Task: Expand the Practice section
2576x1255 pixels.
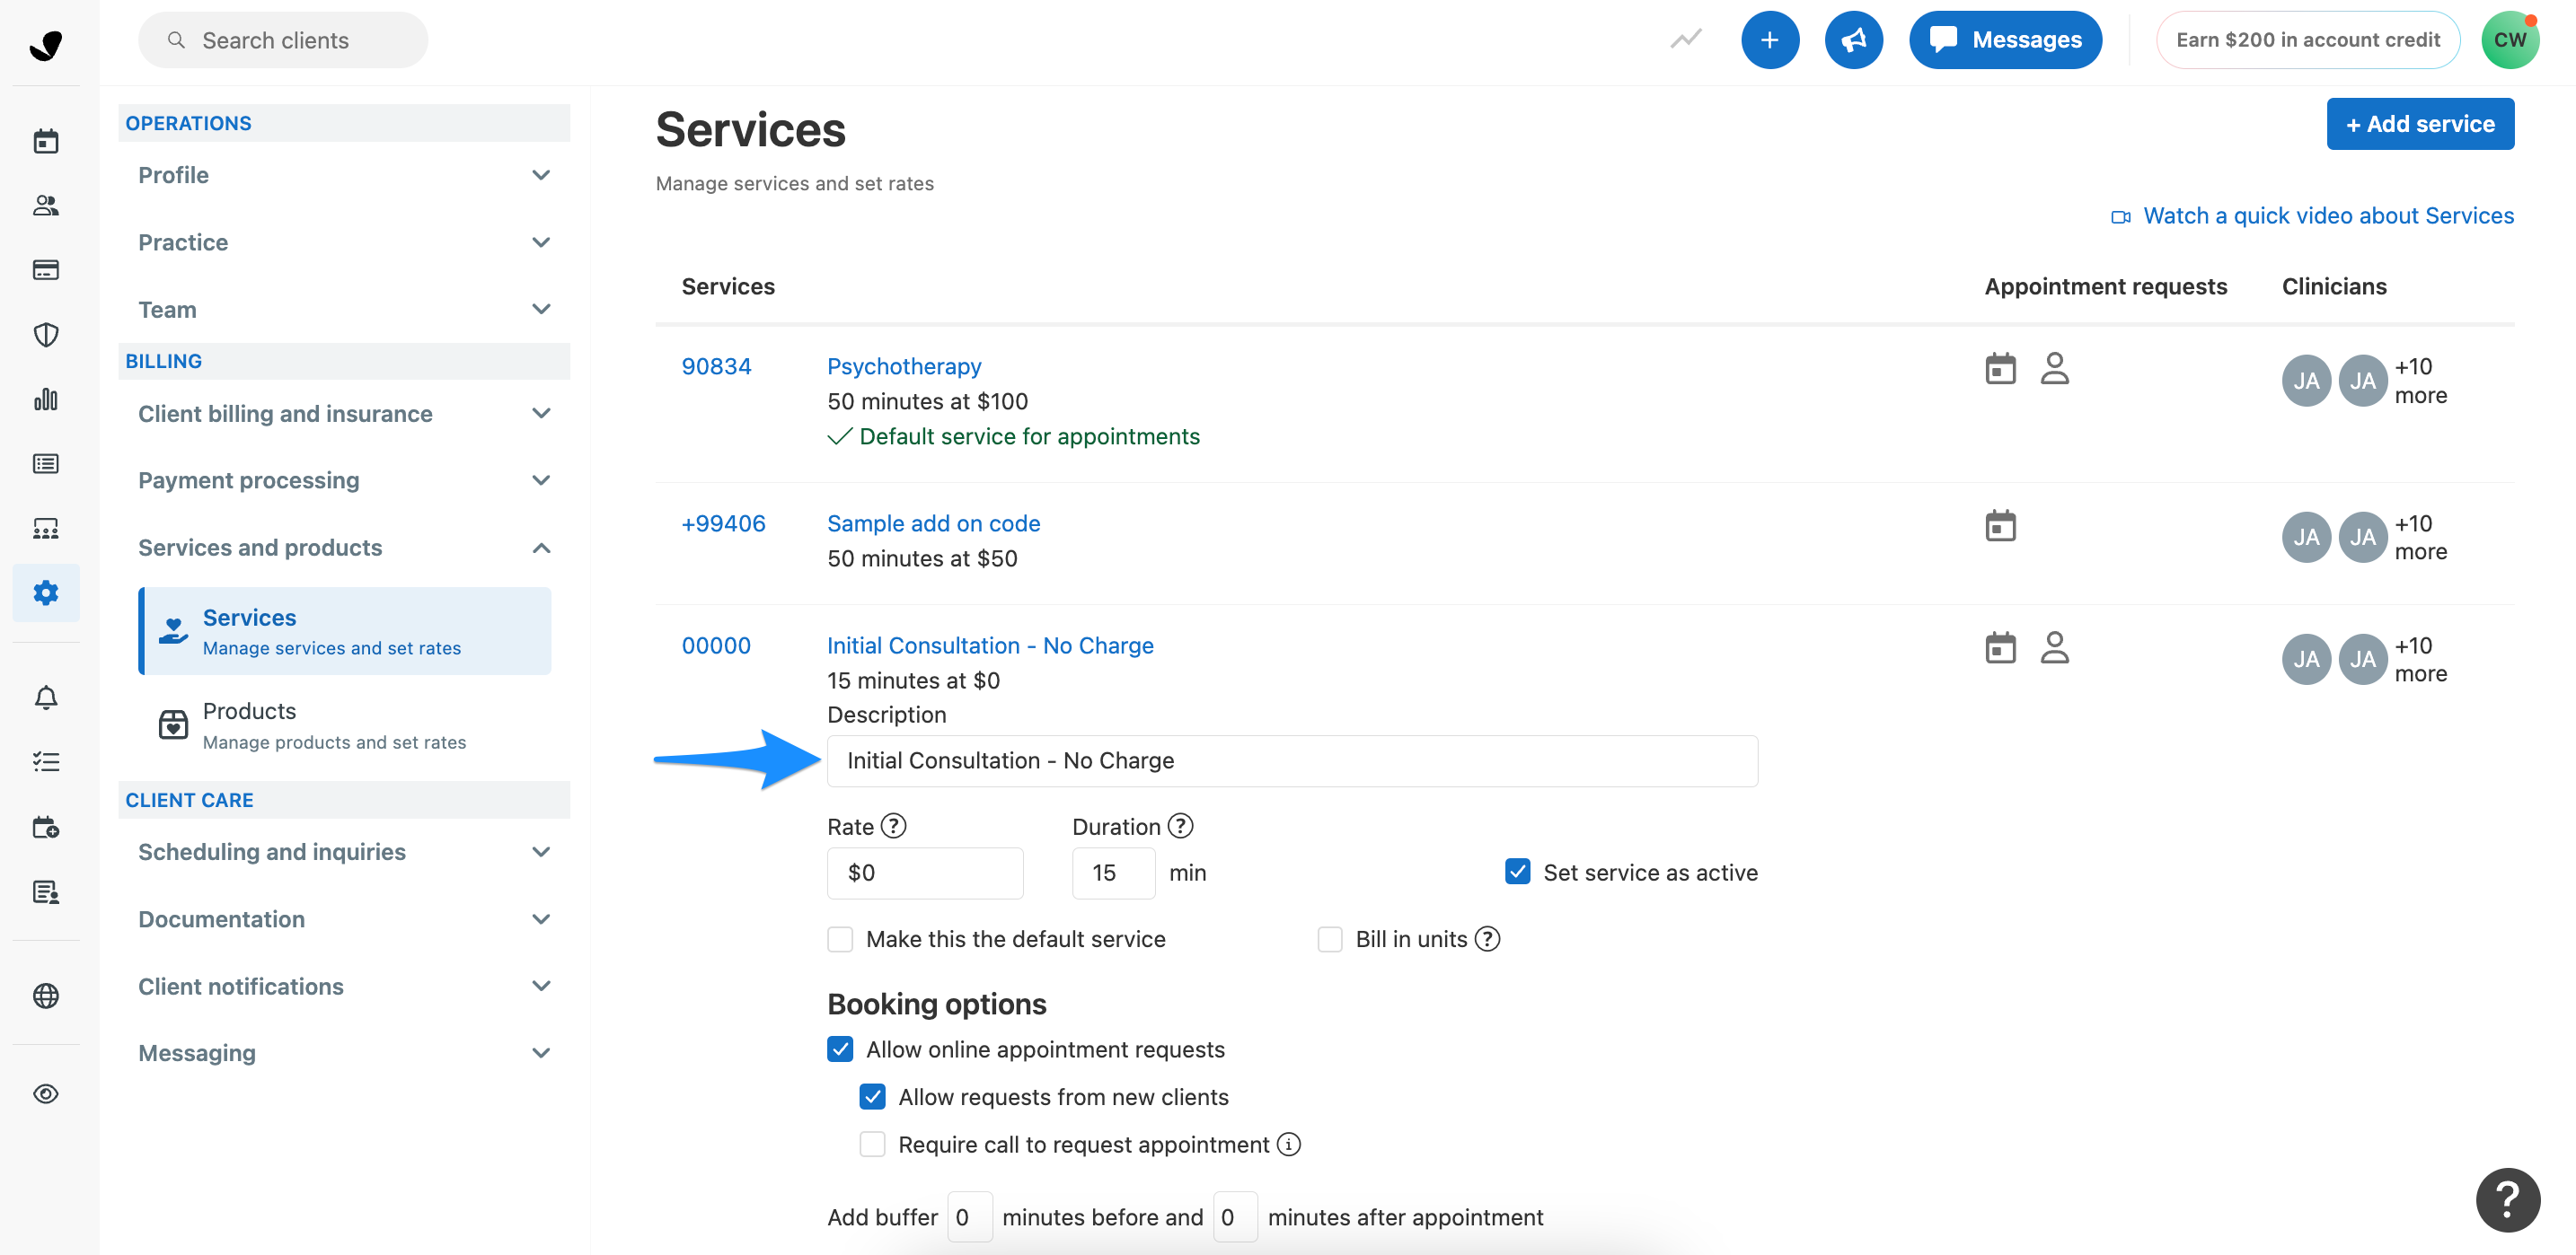Action: click(x=344, y=242)
